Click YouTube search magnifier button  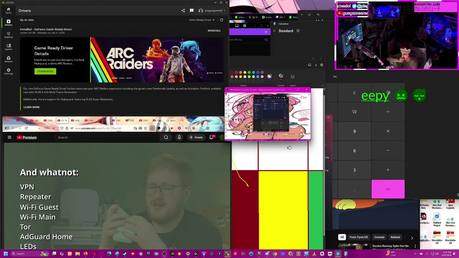[166, 137]
